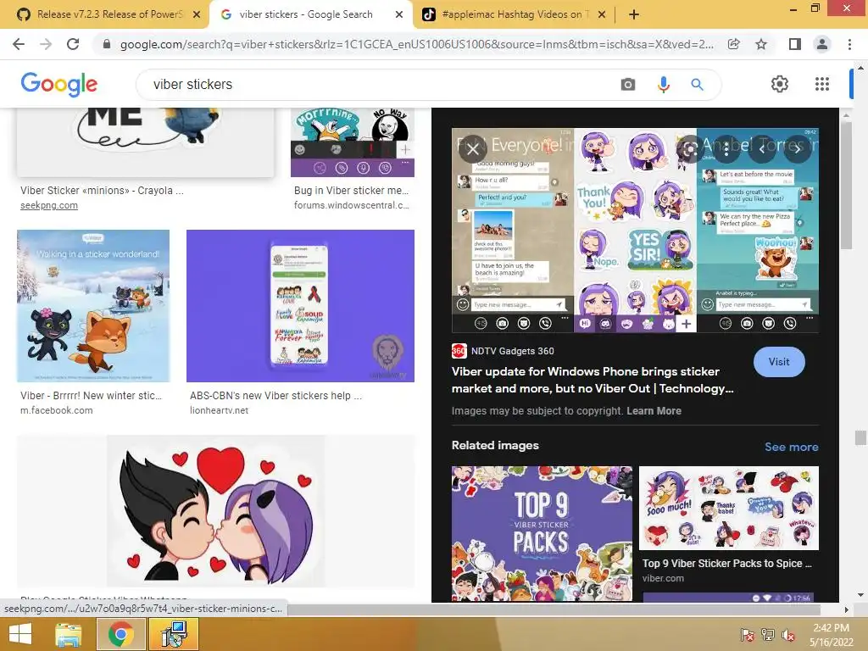The height and width of the screenshot is (651, 868).
Task: Open the seekpng.com source link
Action: pyautogui.click(x=48, y=205)
